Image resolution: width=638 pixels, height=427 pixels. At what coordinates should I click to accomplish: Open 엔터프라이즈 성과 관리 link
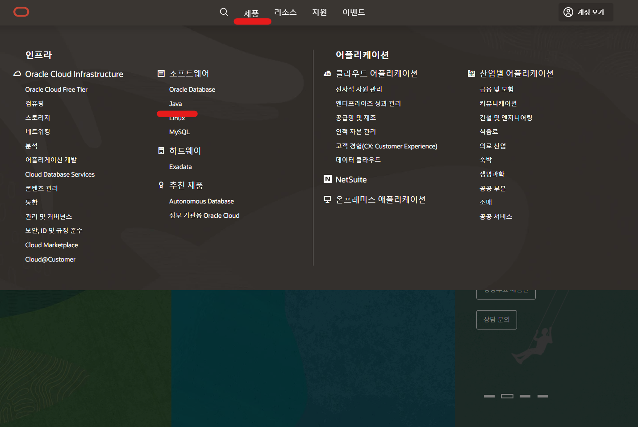point(368,104)
